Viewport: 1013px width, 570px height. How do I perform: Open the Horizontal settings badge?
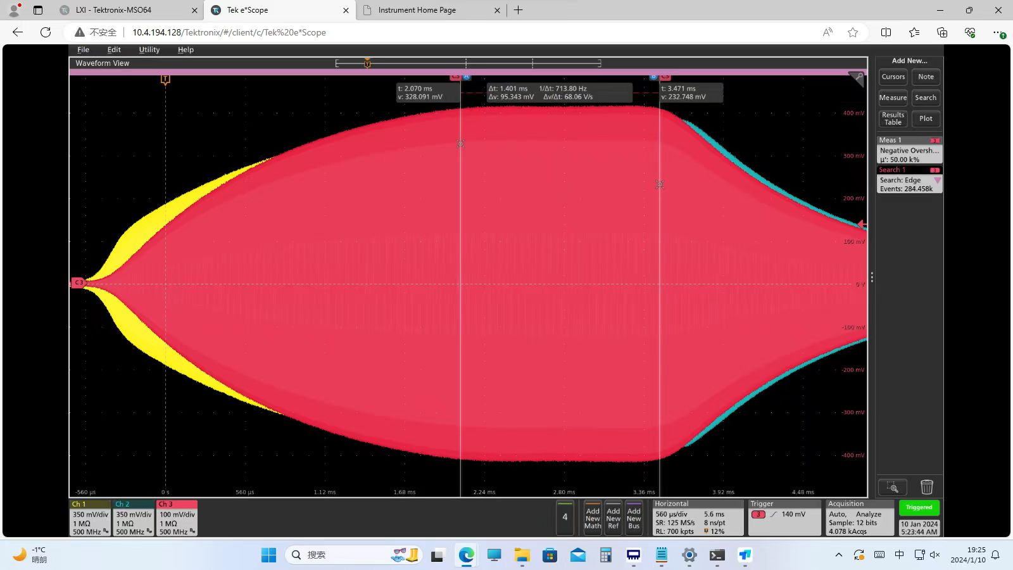click(698, 519)
